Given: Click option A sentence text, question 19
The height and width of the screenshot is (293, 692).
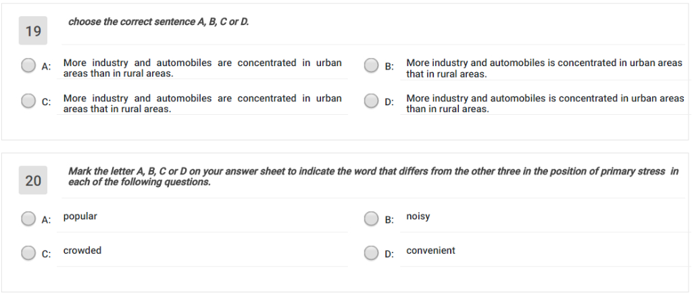Looking at the screenshot, I should click(x=203, y=68).
